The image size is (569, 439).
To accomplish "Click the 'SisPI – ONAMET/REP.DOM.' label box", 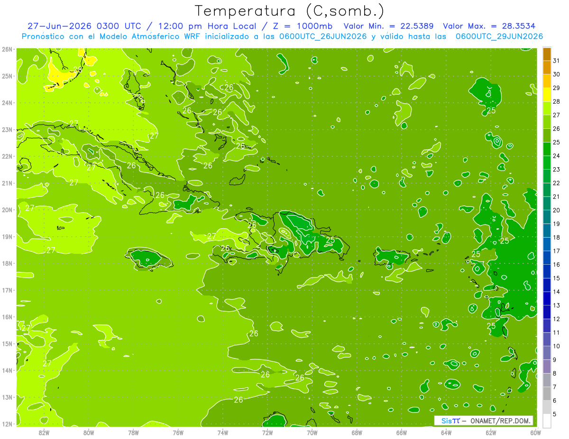I will [484, 421].
